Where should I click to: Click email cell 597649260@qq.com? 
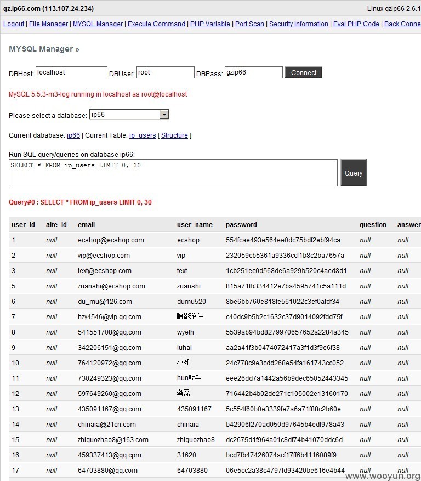pyautogui.click(x=110, y=393)
